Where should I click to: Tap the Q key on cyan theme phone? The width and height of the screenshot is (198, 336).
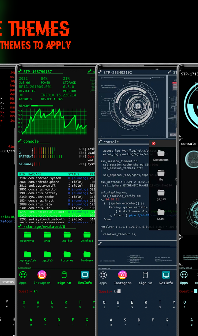[x=185, y=304]
